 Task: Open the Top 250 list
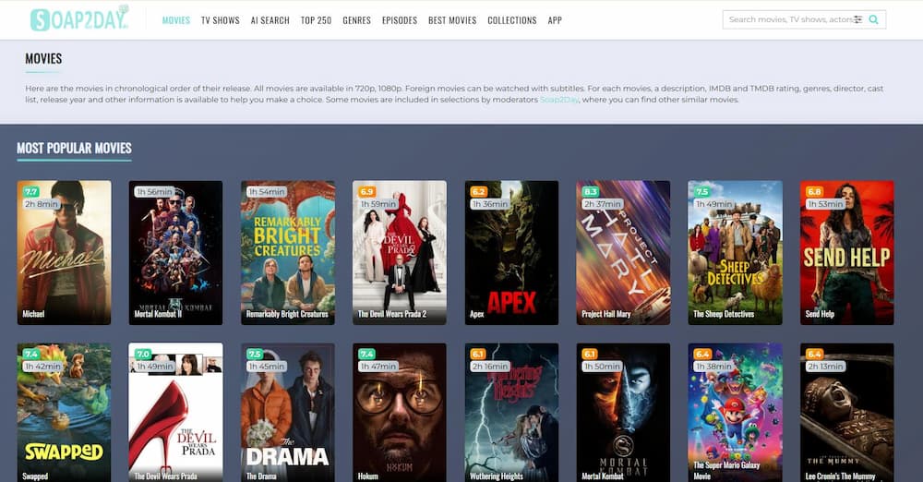point(316,20)
